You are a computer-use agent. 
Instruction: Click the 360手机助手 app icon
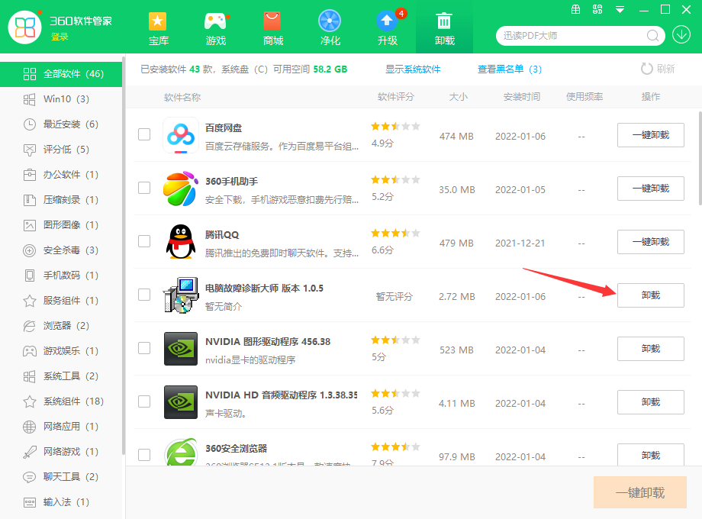180,188
